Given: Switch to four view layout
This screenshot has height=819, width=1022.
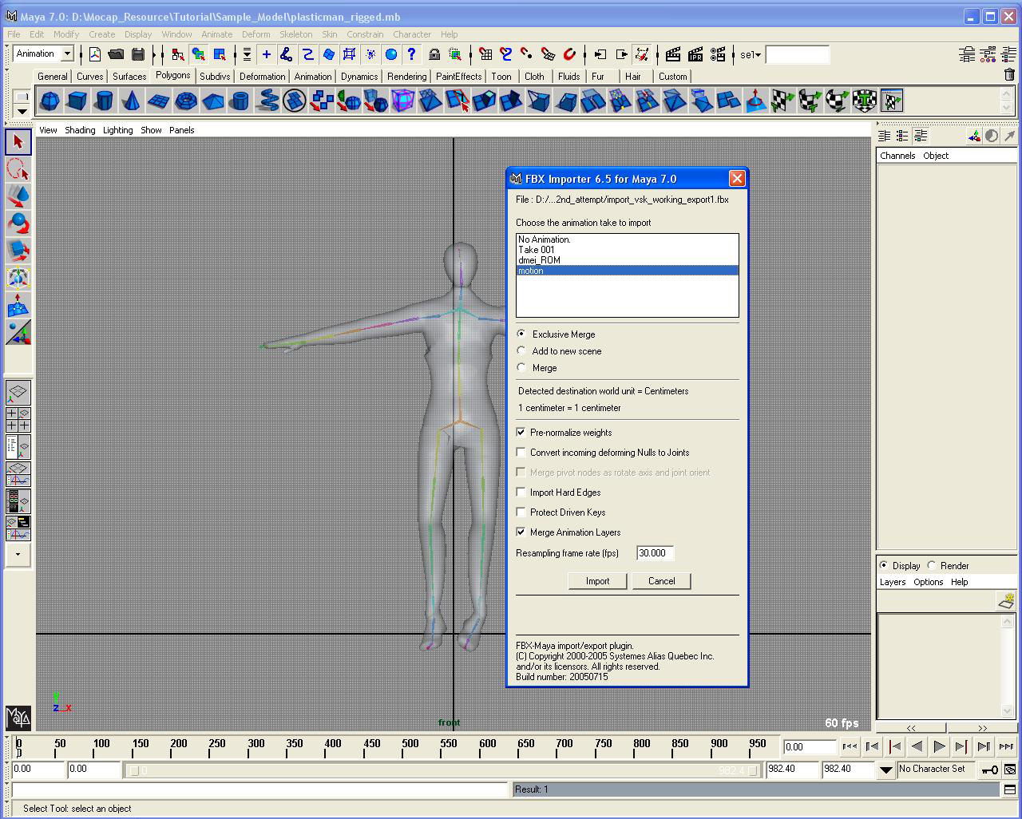Looking at the screenshot, I should tap(18, 419).
